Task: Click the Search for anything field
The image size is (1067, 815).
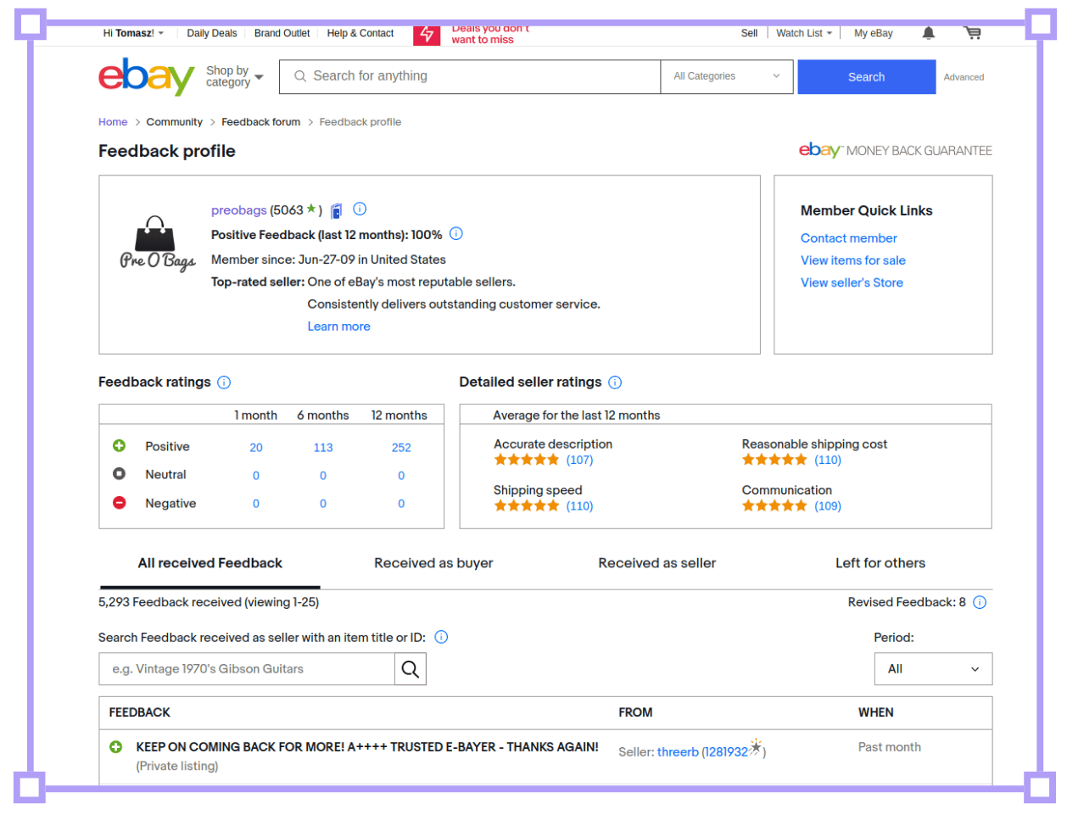Action: coord(470,76)
